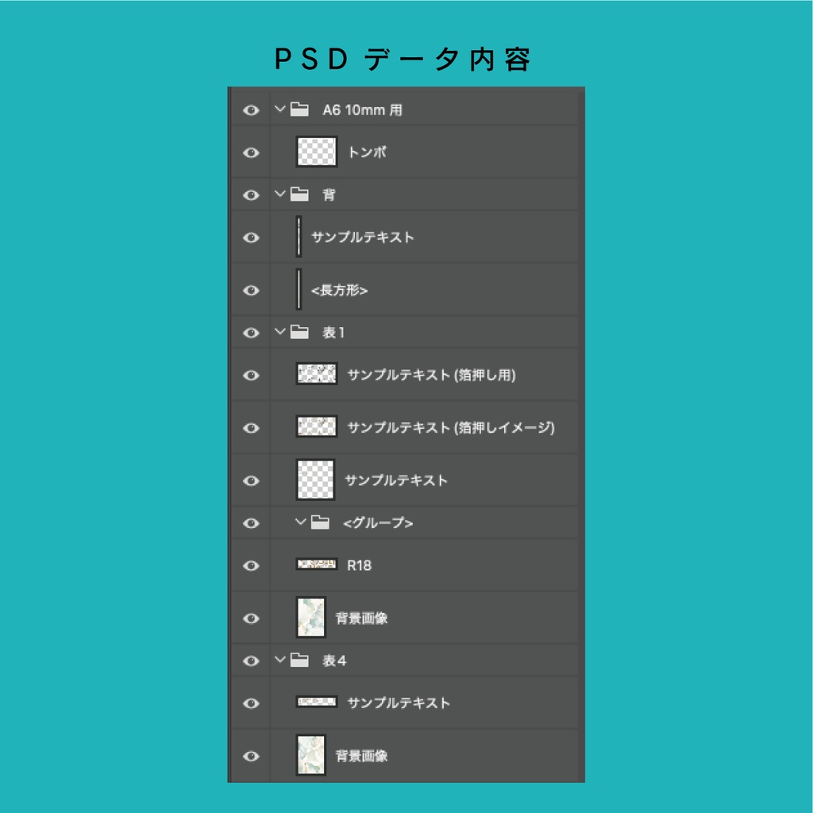Toggle visibility of the トンボ layer

tap(251, 152)
